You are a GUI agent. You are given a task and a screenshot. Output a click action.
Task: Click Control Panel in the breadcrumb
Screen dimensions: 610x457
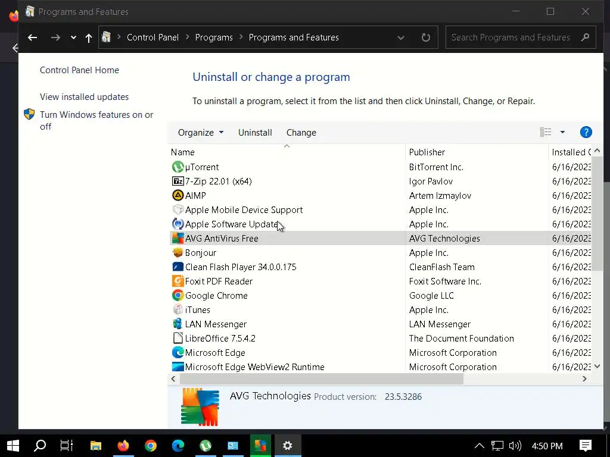pos(152,37)
